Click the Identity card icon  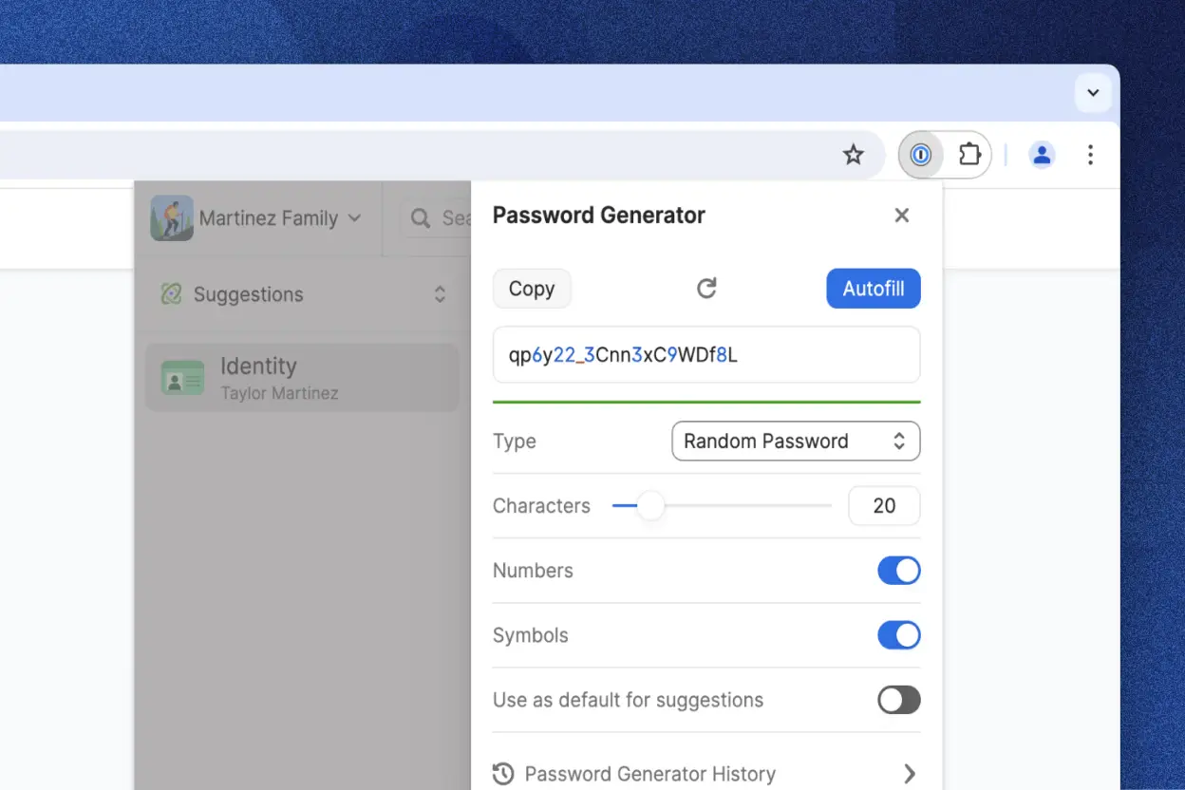pyautogui.click(x=182, y=378)
